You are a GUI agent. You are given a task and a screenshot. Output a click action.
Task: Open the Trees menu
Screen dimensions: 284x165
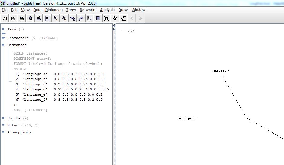[71, 10]
